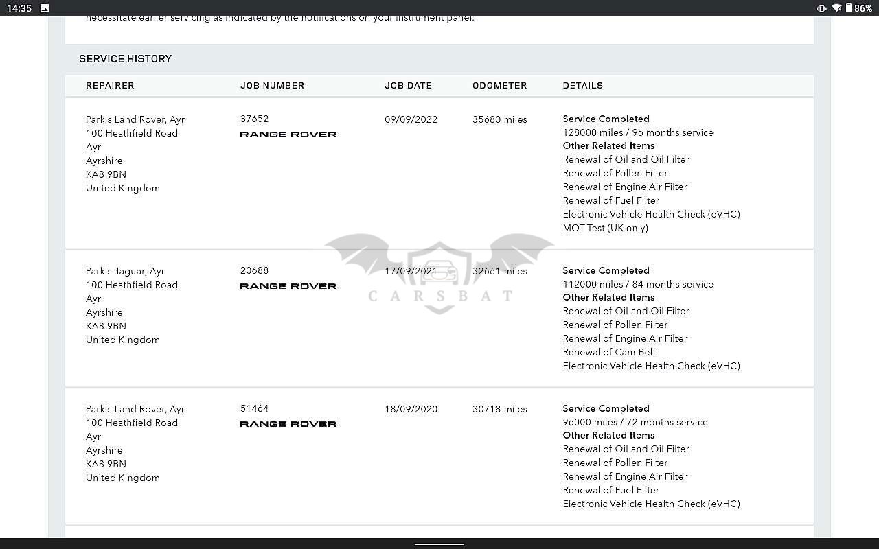Viewport: 879px width, 549px height.
Task: Click United Kingdom in job 51464 row
Action: (x=123, y=478)
